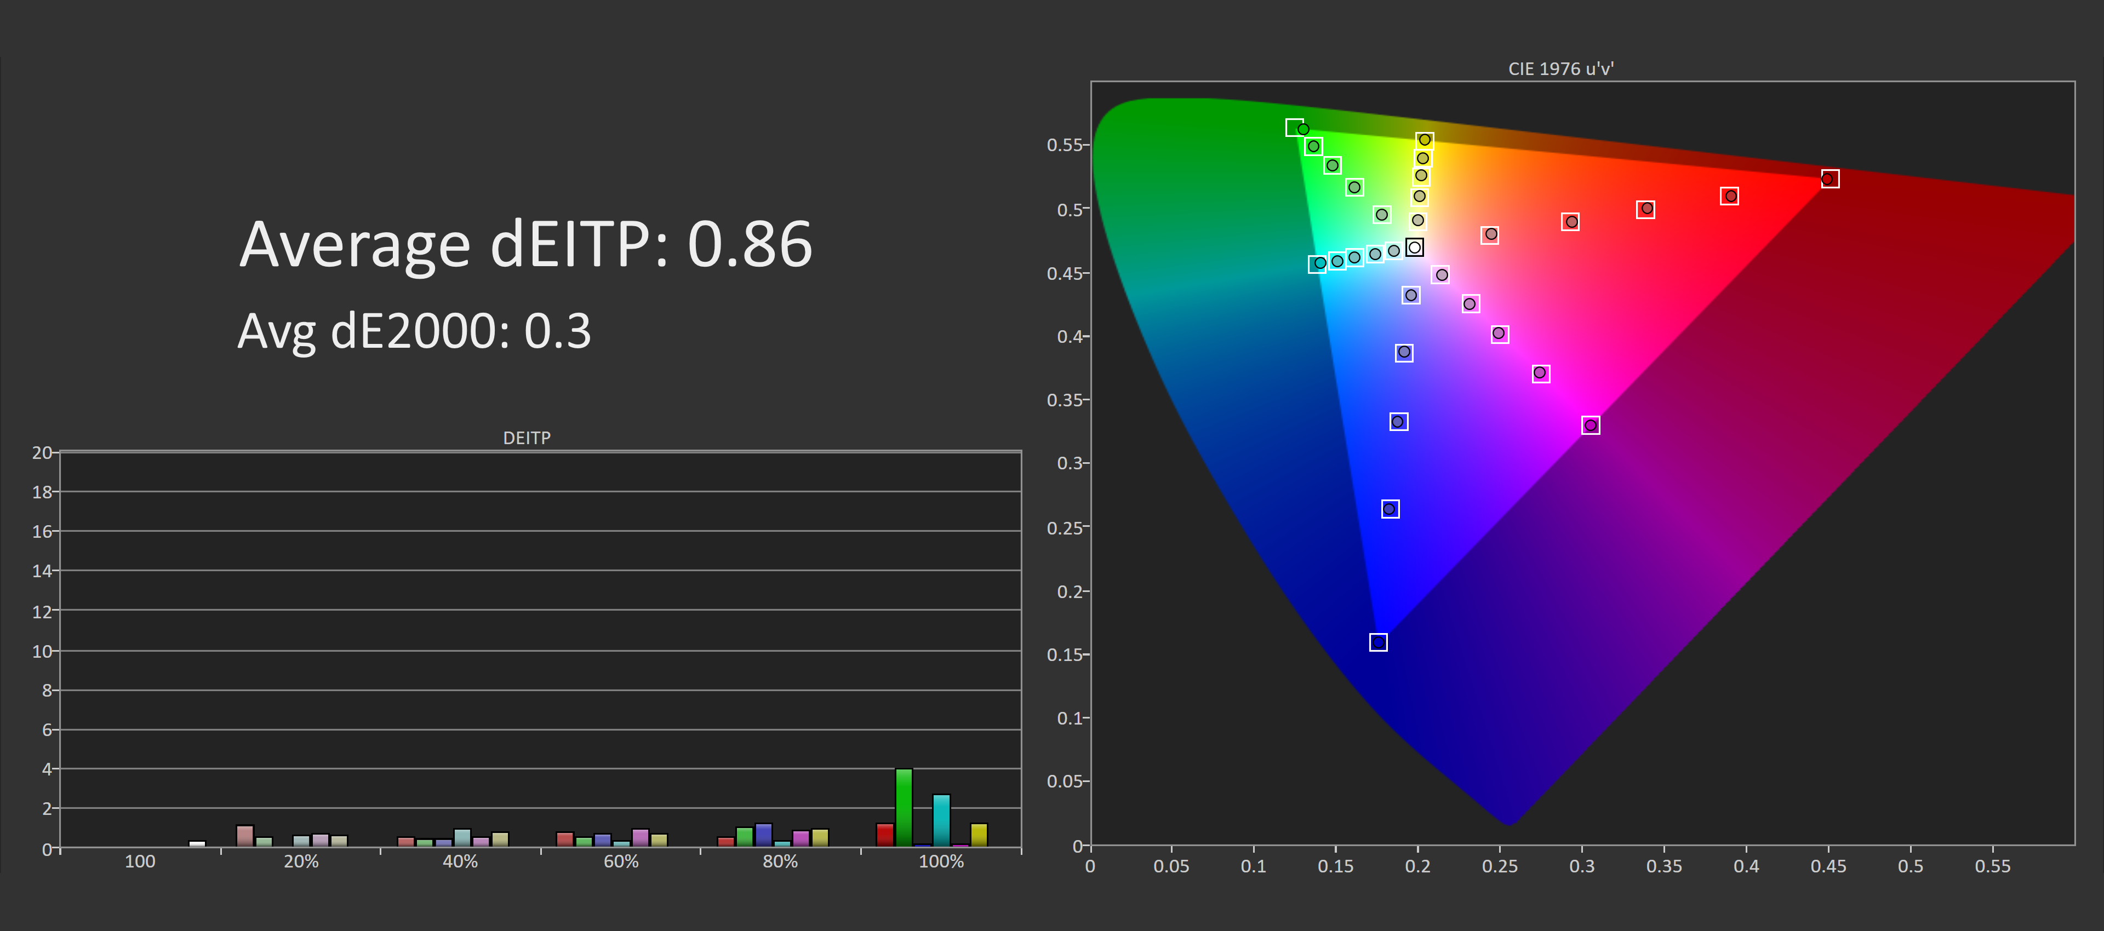Image resolution: width=2104 pixels, height=931 pixels.
Task: Select the outermost magenta marker
Action: coord(1590,426)
